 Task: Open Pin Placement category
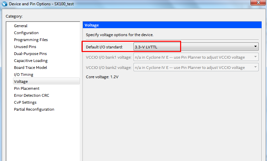[x=27, y=88]
